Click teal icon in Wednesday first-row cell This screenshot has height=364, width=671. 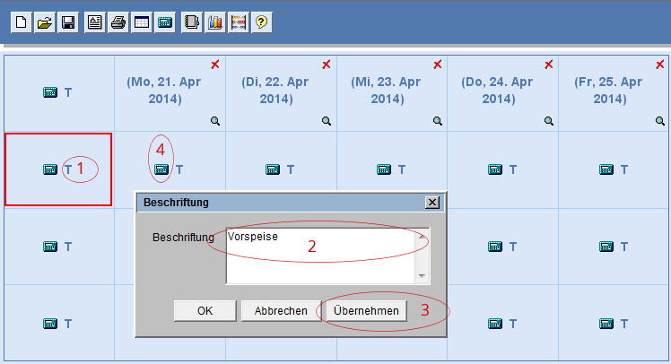pyautogui.click(x=384, y=169)
